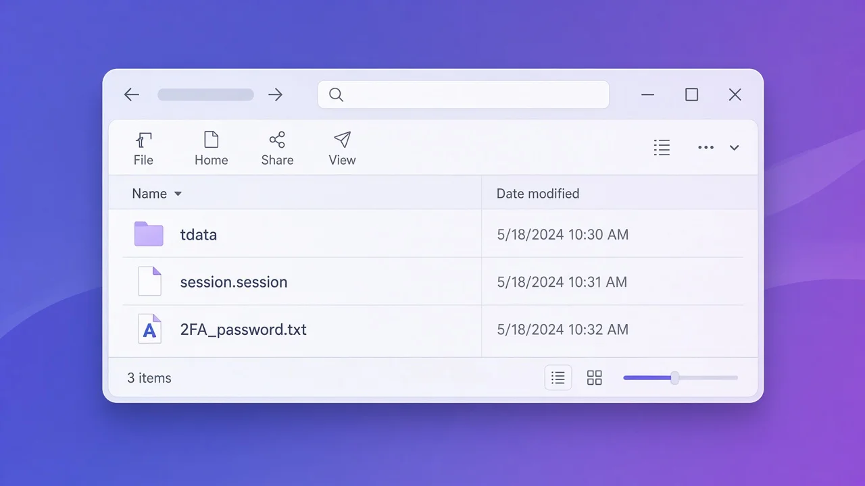Minimize the file explorer window
Screen dimensions: 865x486
648,94
